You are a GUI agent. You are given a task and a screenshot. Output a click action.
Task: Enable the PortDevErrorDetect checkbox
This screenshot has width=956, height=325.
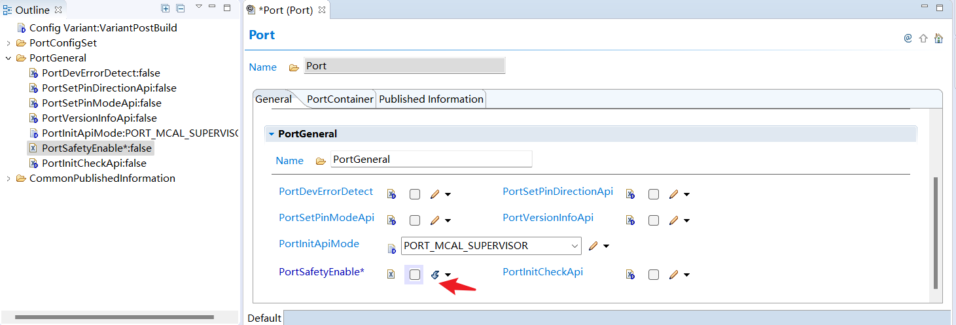415,194
